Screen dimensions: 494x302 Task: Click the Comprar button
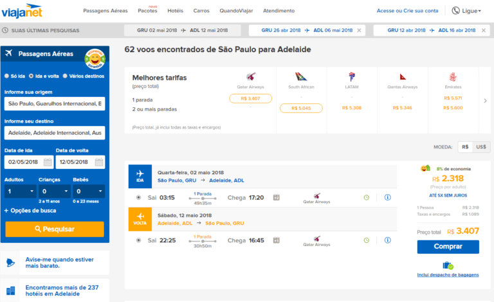448,247
